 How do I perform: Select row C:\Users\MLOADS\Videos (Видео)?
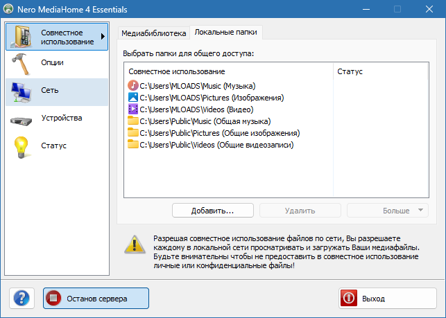tap(191, 109)
